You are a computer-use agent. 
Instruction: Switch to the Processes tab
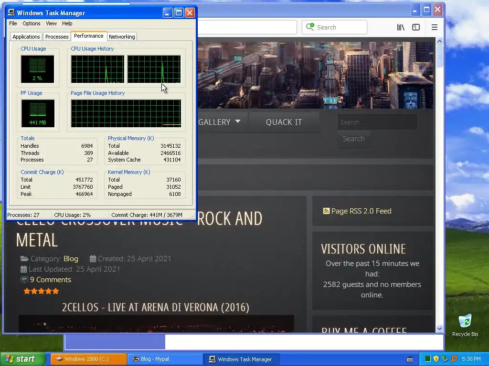[57, 36]
